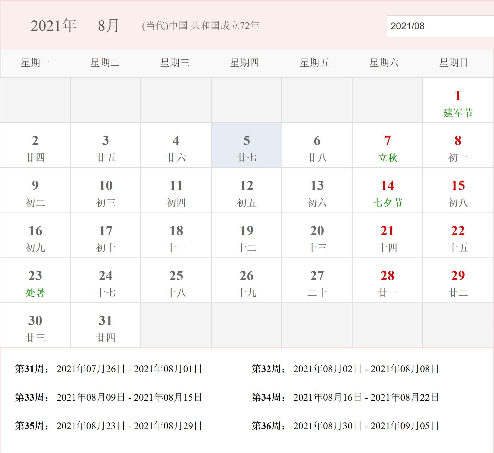Select August 13 初六 cell

pos(317,190)
